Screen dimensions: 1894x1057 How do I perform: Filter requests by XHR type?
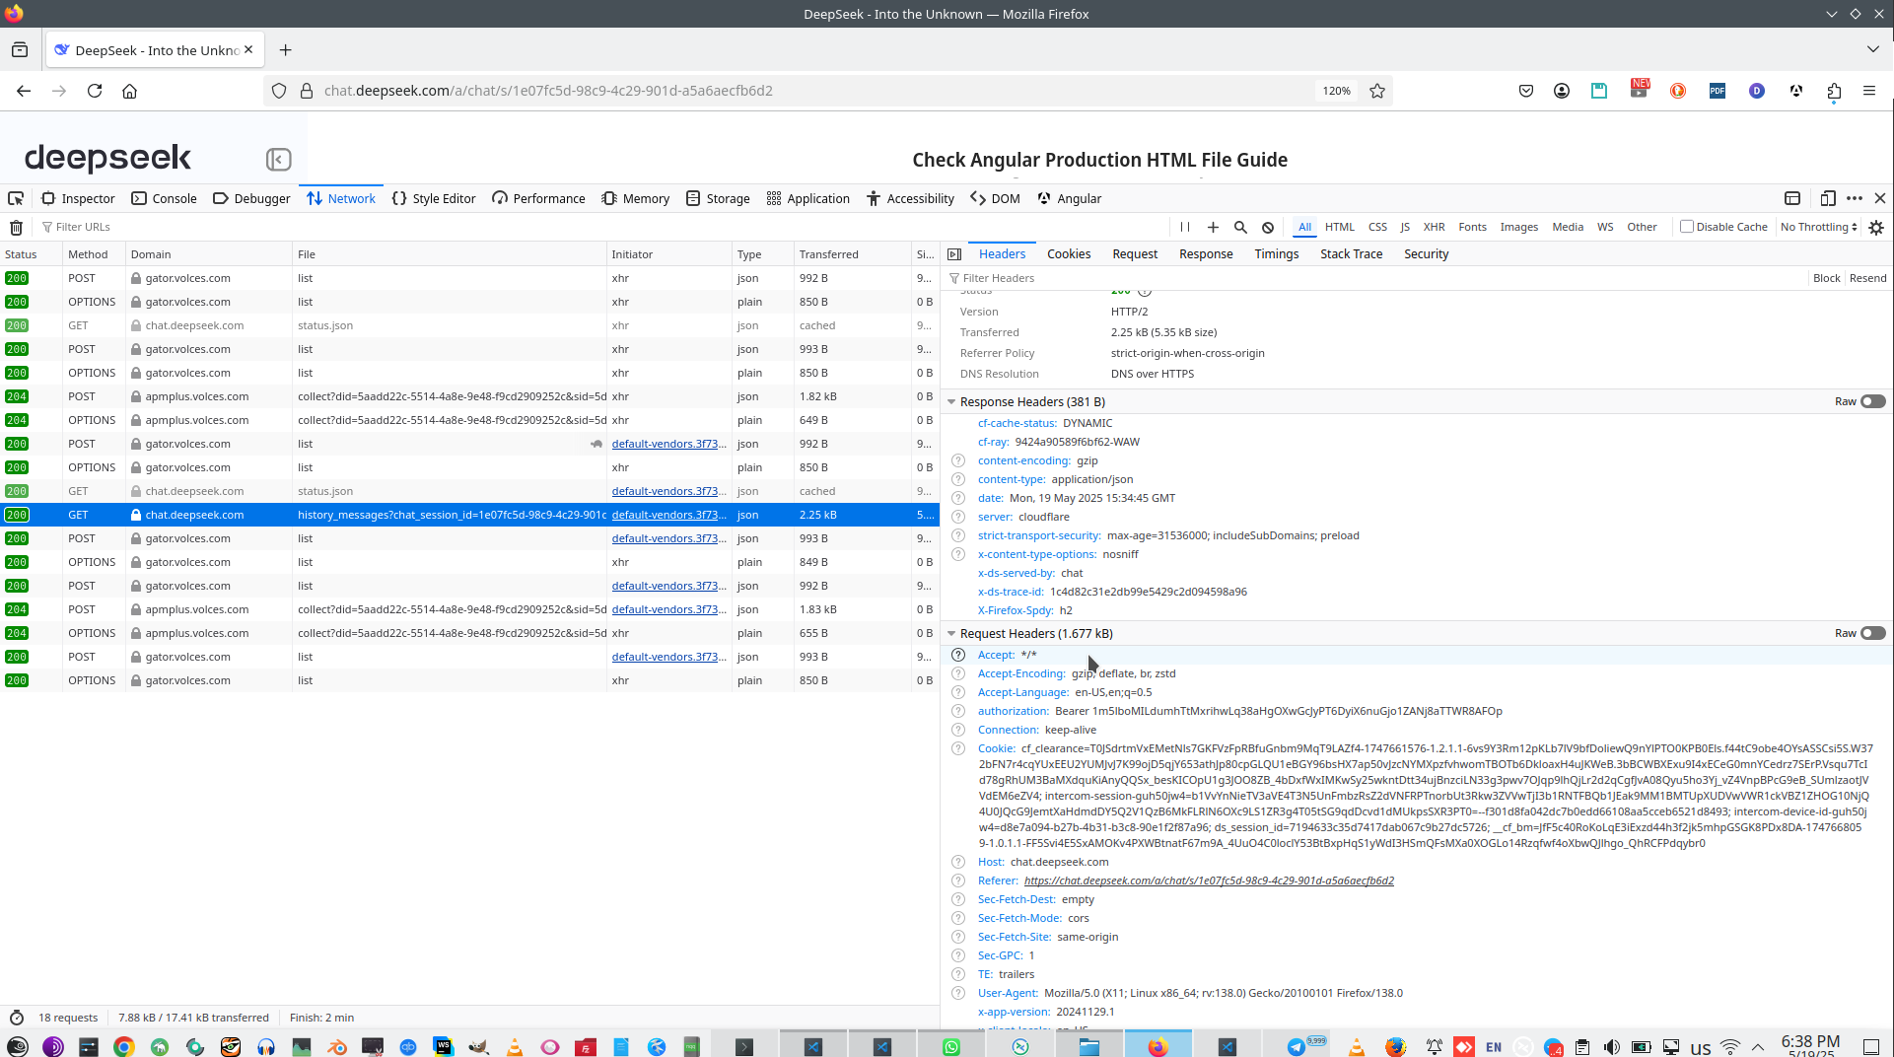coord(1434,227)
